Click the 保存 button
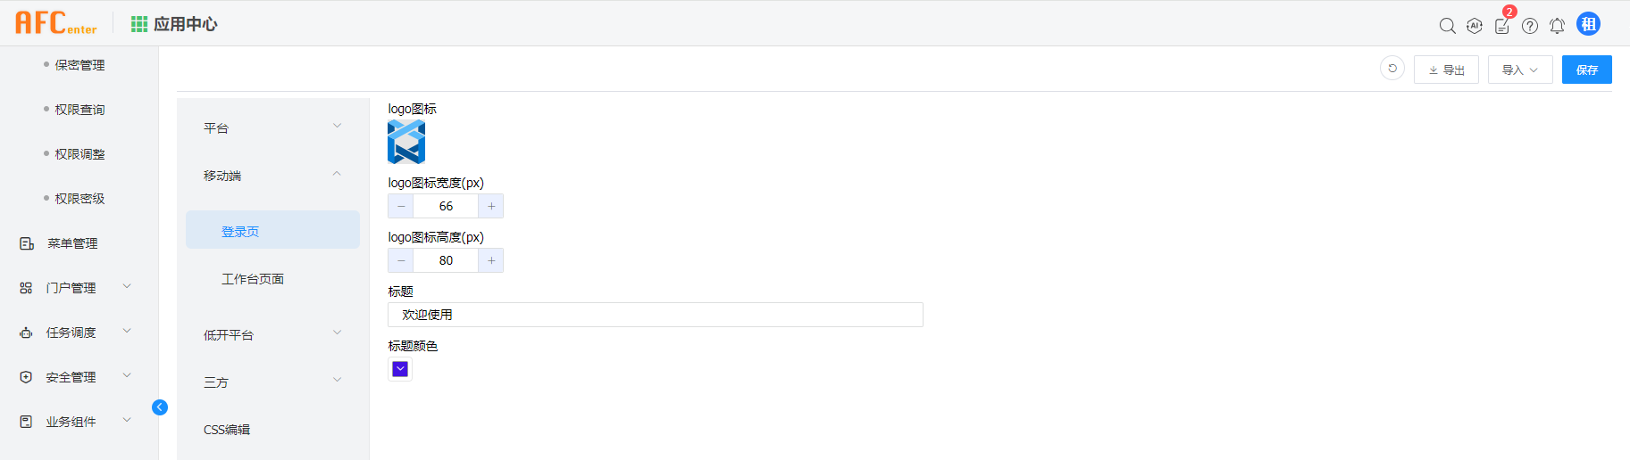This screenshot has width=1630, height=460. click(1586, 70)
